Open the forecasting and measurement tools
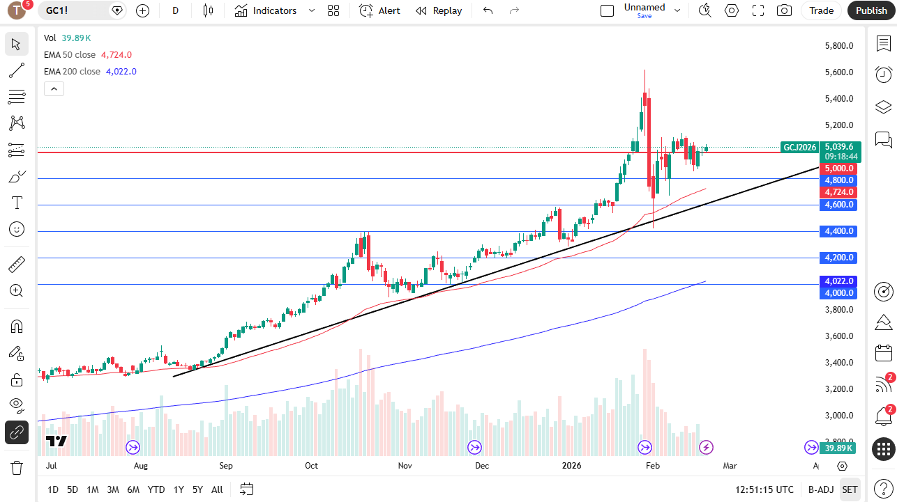This screenshot has height=502, width=897. (x=17, y=150)
